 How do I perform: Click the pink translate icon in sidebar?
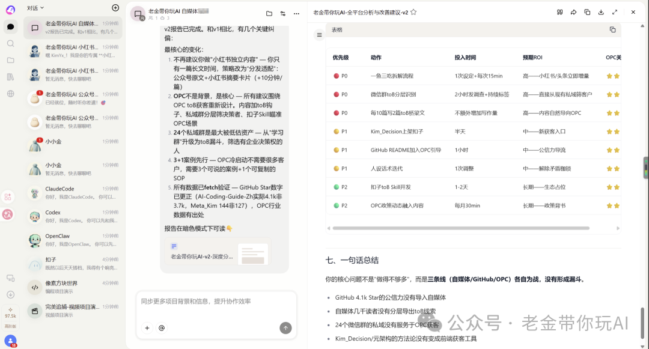coord(7,214)
